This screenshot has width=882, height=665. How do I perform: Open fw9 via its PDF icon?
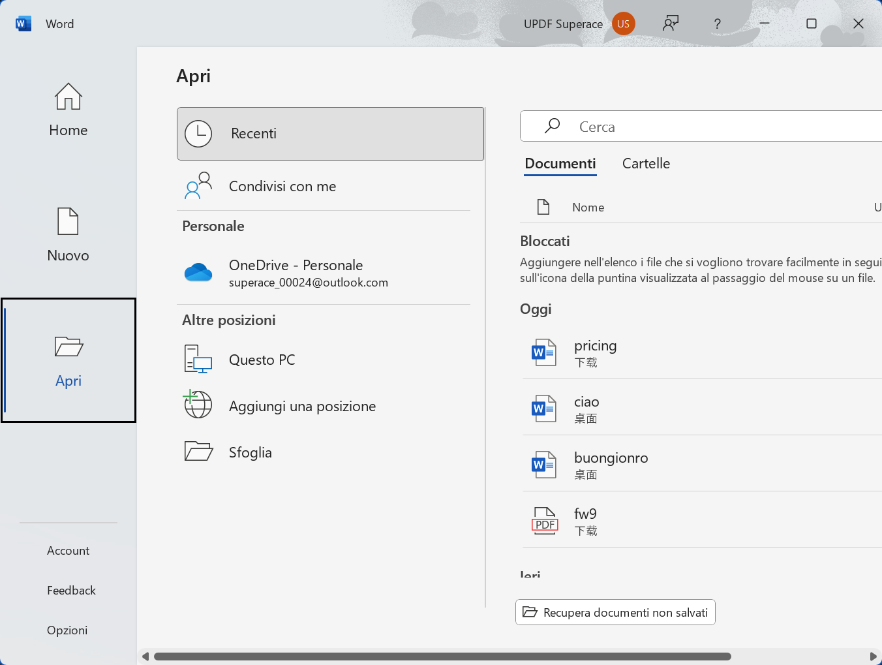[544, 519]
